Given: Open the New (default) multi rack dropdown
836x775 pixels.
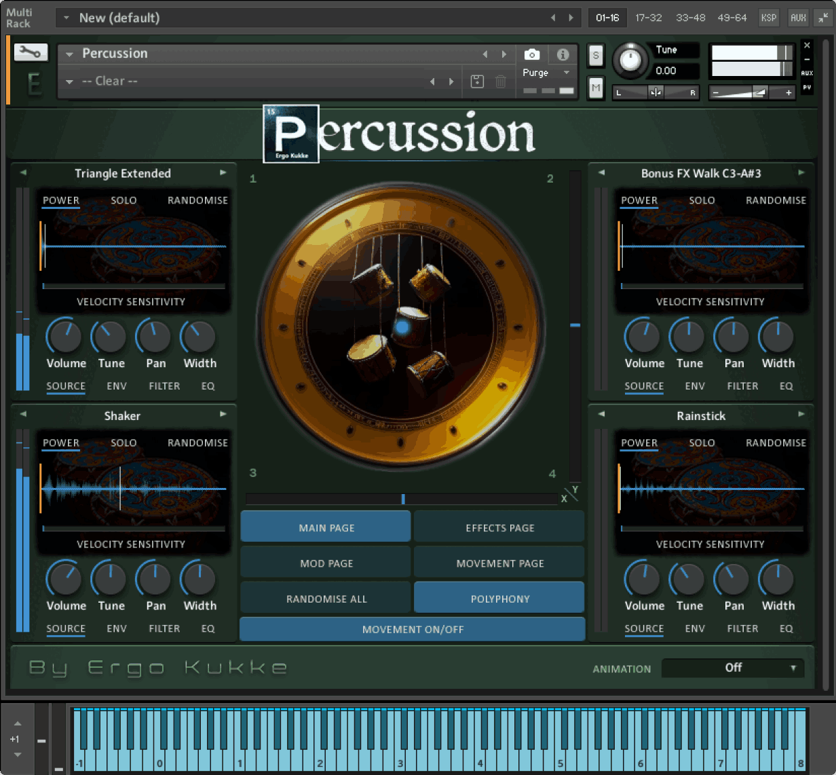Looking at the screenshot, I should point(66,18).
